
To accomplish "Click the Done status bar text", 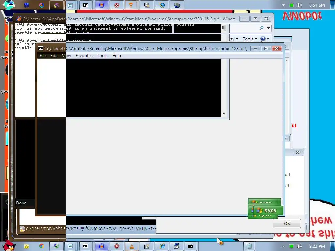I will pyautogui.click(x=21, y=203).
